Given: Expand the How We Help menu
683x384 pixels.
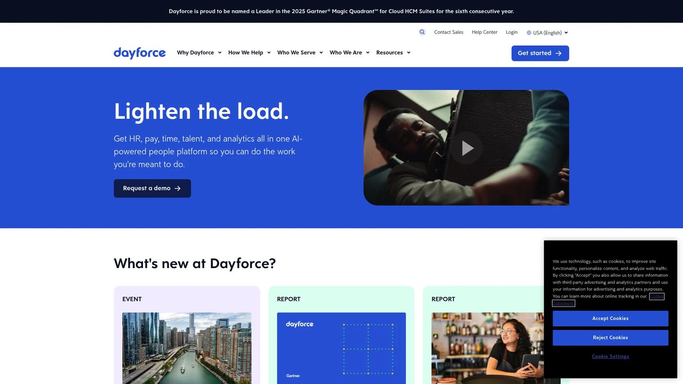Looking at the screenshot, I should click(x=249, y=53).
